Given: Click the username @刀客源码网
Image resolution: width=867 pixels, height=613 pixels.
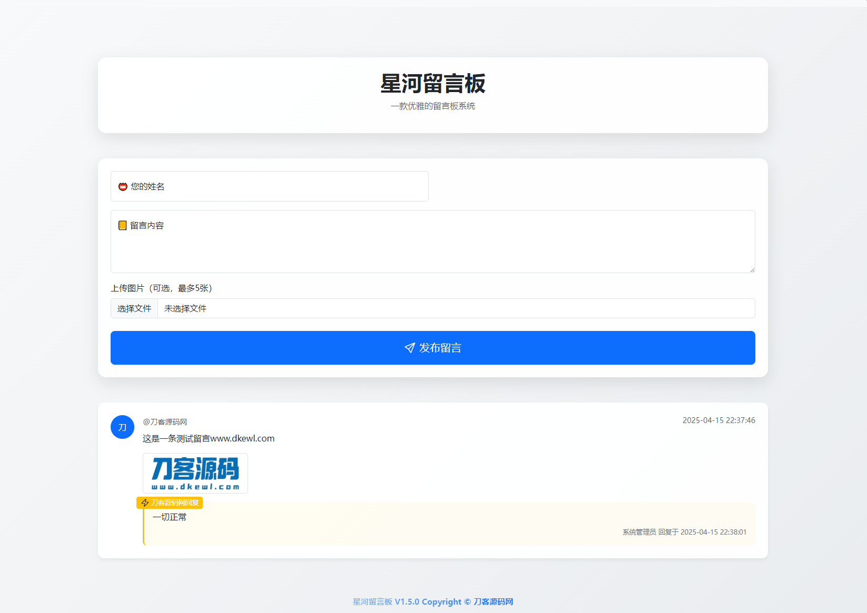Looking at the screenshot, I should pyautogui.click(x=165, y=421).
